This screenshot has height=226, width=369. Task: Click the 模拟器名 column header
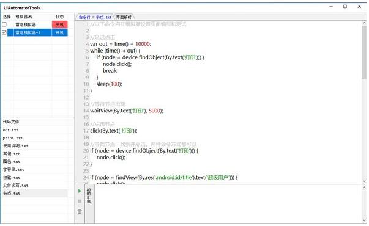(x=23, y=16)
